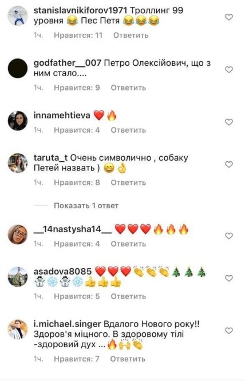The width and height of the screenshot is (245, 381).
Task: Tap heart beside taruta_t comment
Action: tap(229, 165)
